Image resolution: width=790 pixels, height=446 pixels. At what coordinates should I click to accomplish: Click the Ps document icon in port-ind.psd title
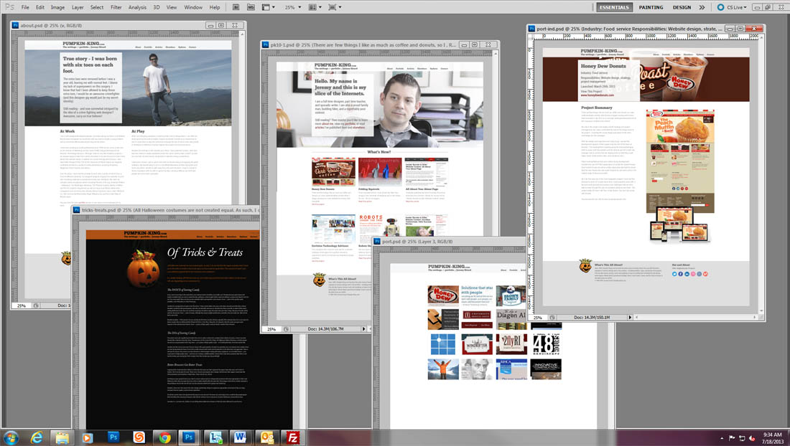point(531,29)
